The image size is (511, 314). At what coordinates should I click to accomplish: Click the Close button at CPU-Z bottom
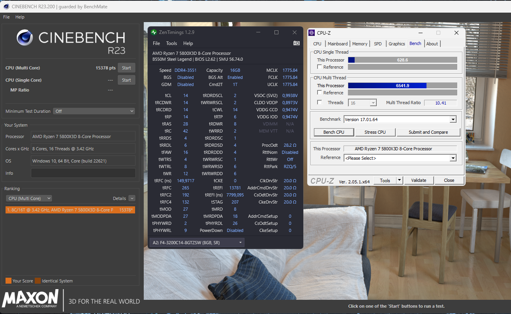click(x=449, y=180)
